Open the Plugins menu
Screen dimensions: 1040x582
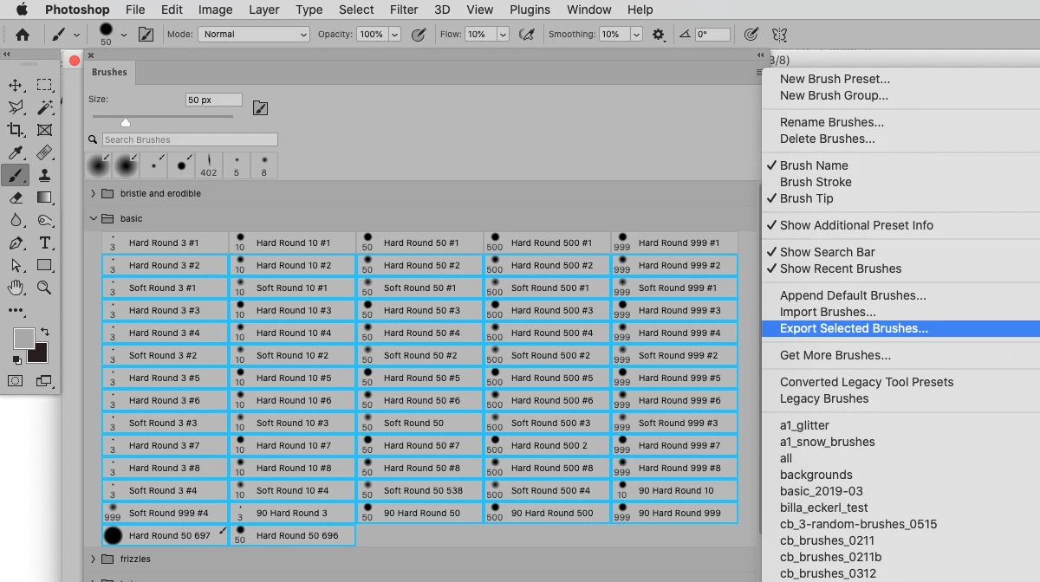(530, 10)
